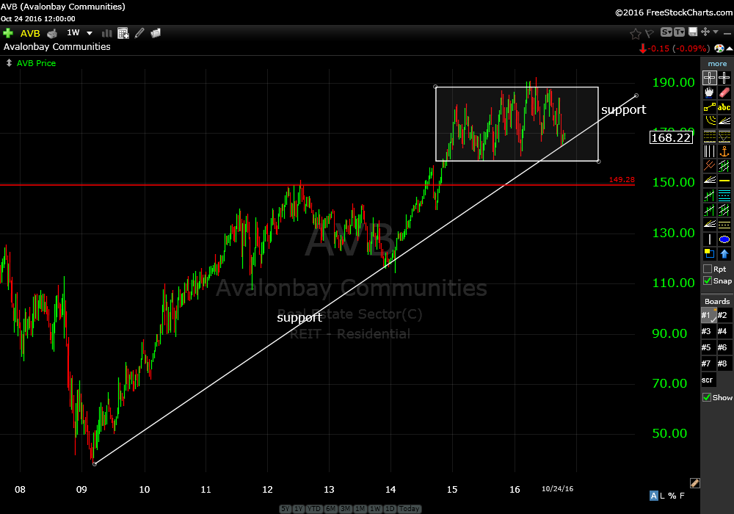
Task: Select the blue up-arrow marker tool
Action: tap(724, 254)
